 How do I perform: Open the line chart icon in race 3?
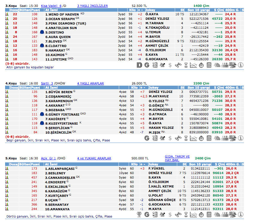click(193, 64)
